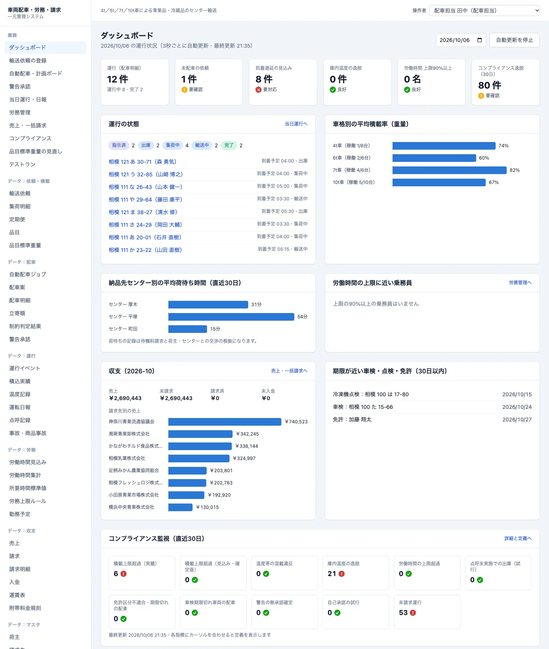
Task: Click the orange warning icon in 未配車の依頼 card
Action: [x=185, y=90]
